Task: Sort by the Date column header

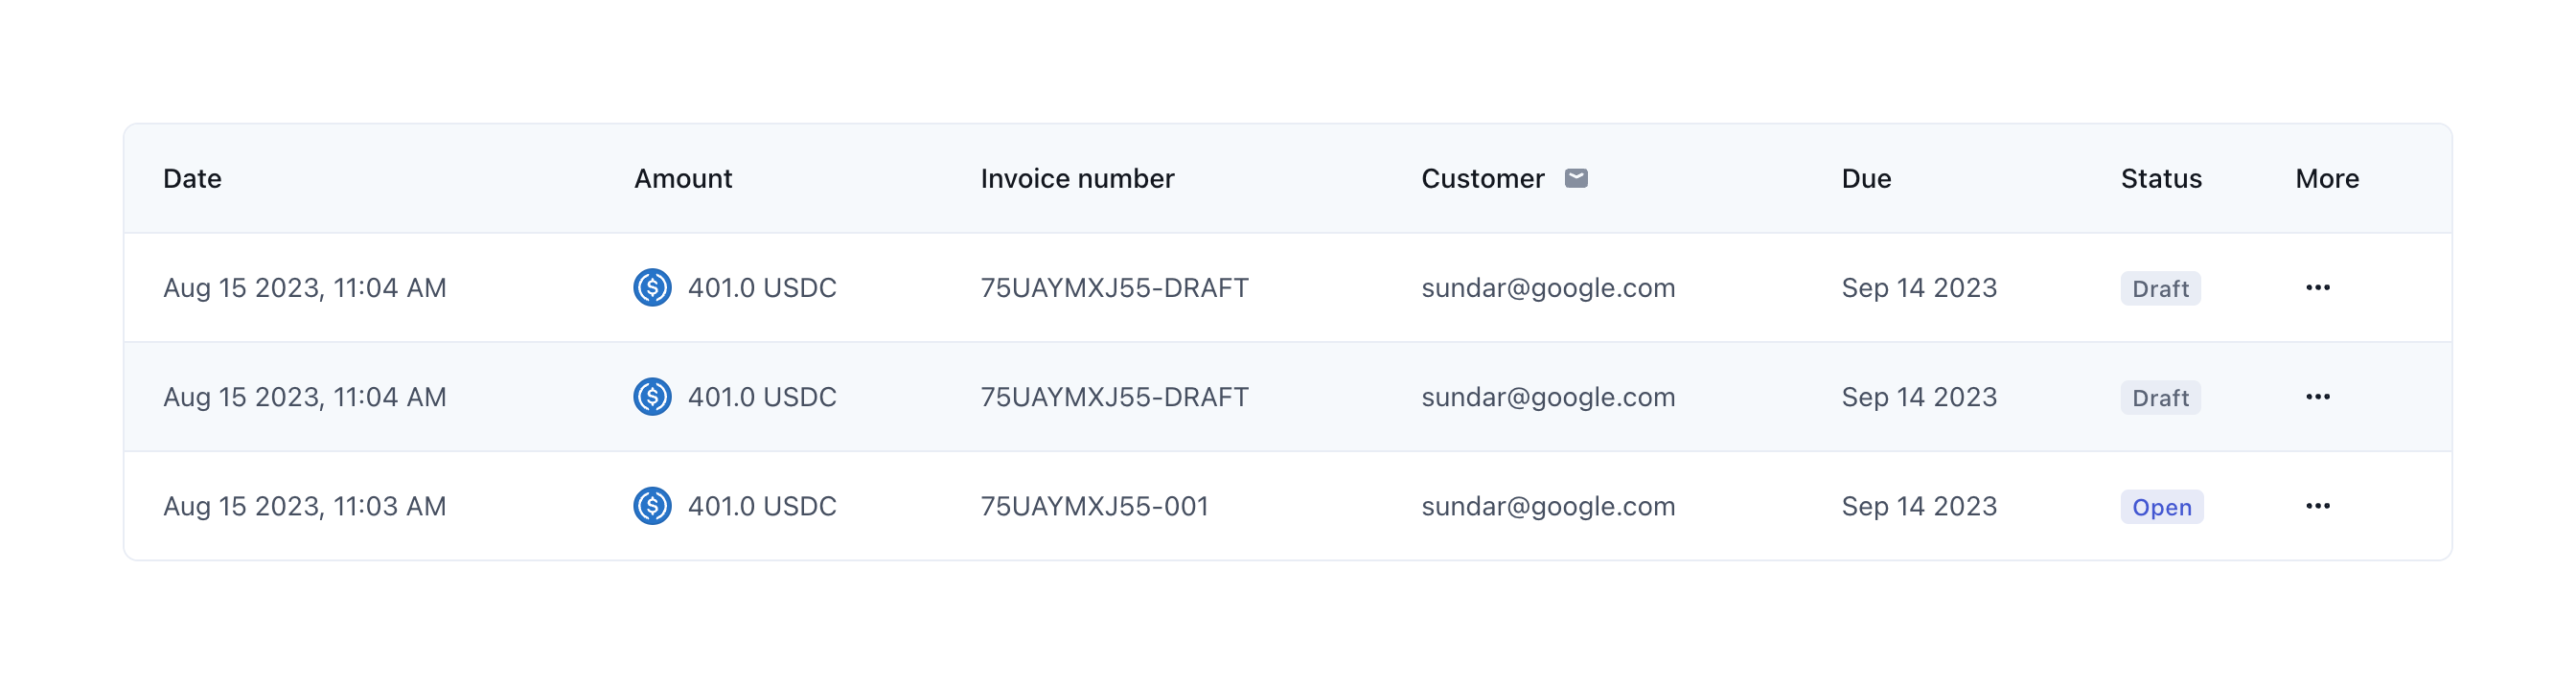Action: click(192, 179)
